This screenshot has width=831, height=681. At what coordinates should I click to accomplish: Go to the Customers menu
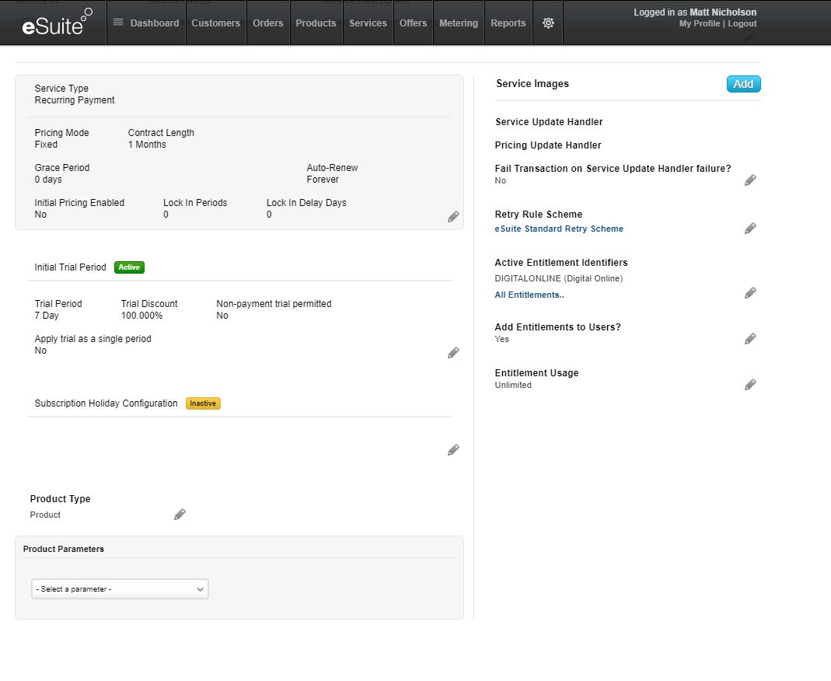tap(215, 23)
